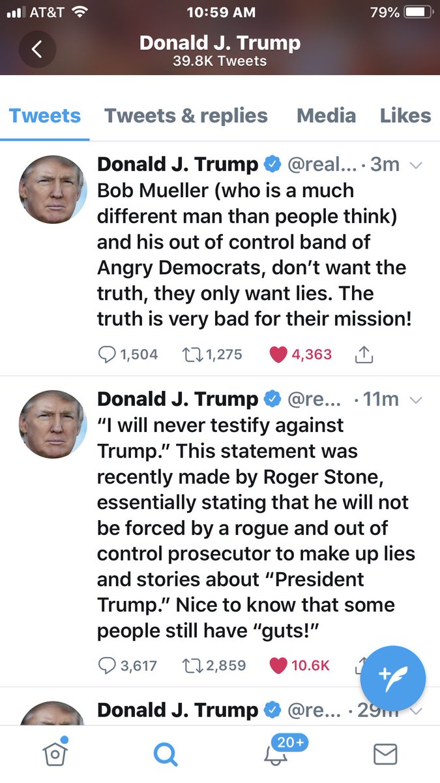
Task: Switch to the Tweets & replies tab
Action: point(186,115)
